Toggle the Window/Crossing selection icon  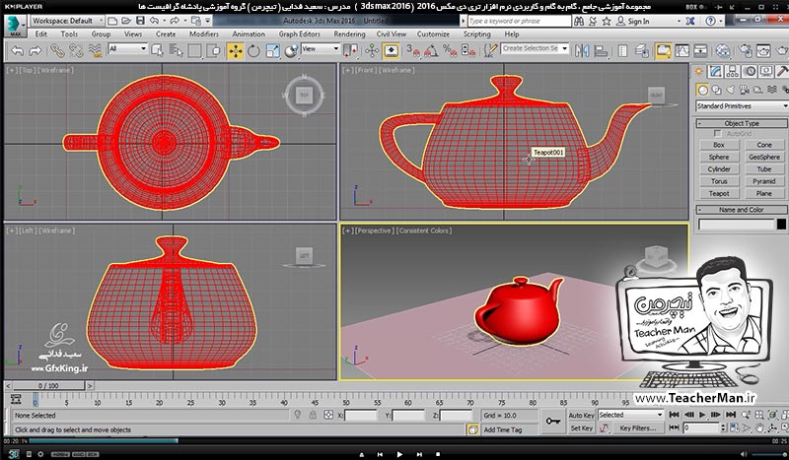[213, 51]
